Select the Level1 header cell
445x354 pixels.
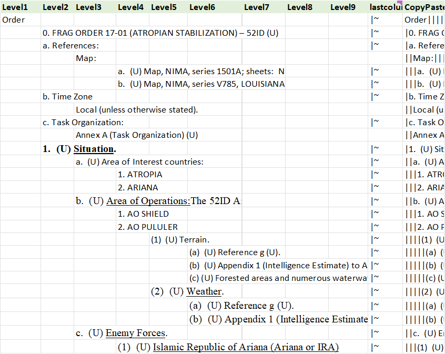point(21,7)
